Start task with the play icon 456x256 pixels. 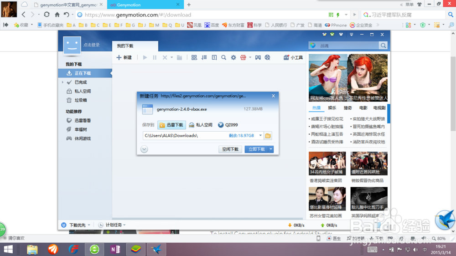point(145,57)
